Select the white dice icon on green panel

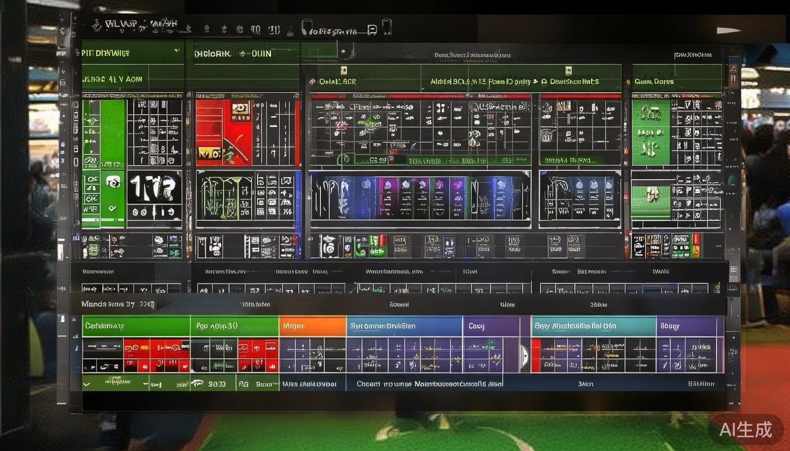tap(113, 183)
